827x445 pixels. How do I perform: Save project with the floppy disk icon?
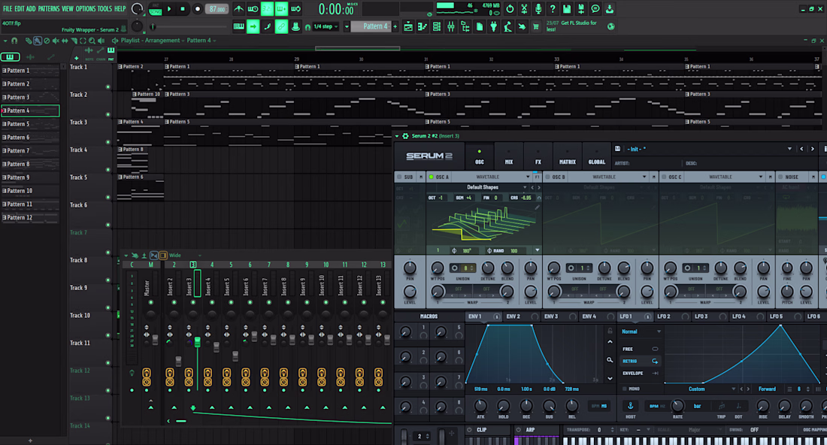point(567,9)
